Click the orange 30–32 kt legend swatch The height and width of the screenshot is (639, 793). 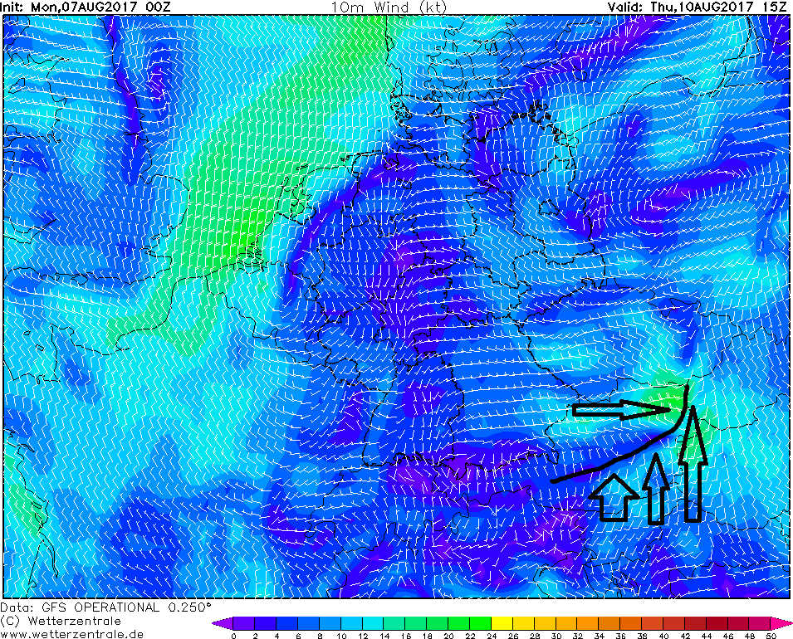567,623
